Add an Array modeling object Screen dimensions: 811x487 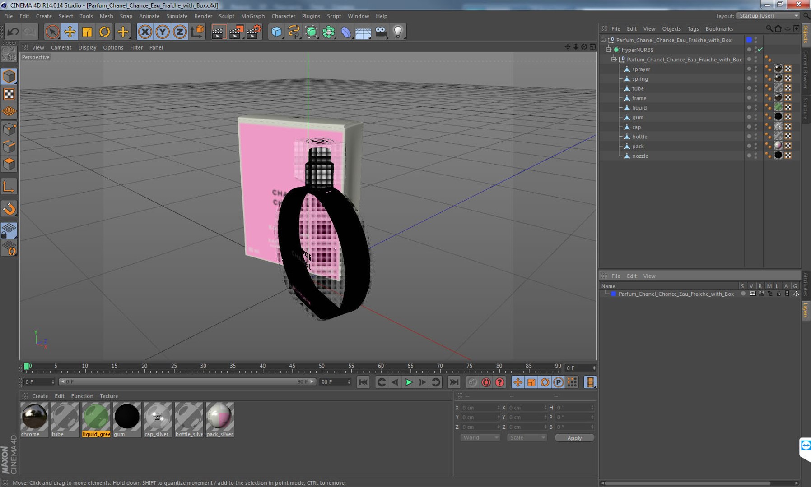click(x=329, y=32)
